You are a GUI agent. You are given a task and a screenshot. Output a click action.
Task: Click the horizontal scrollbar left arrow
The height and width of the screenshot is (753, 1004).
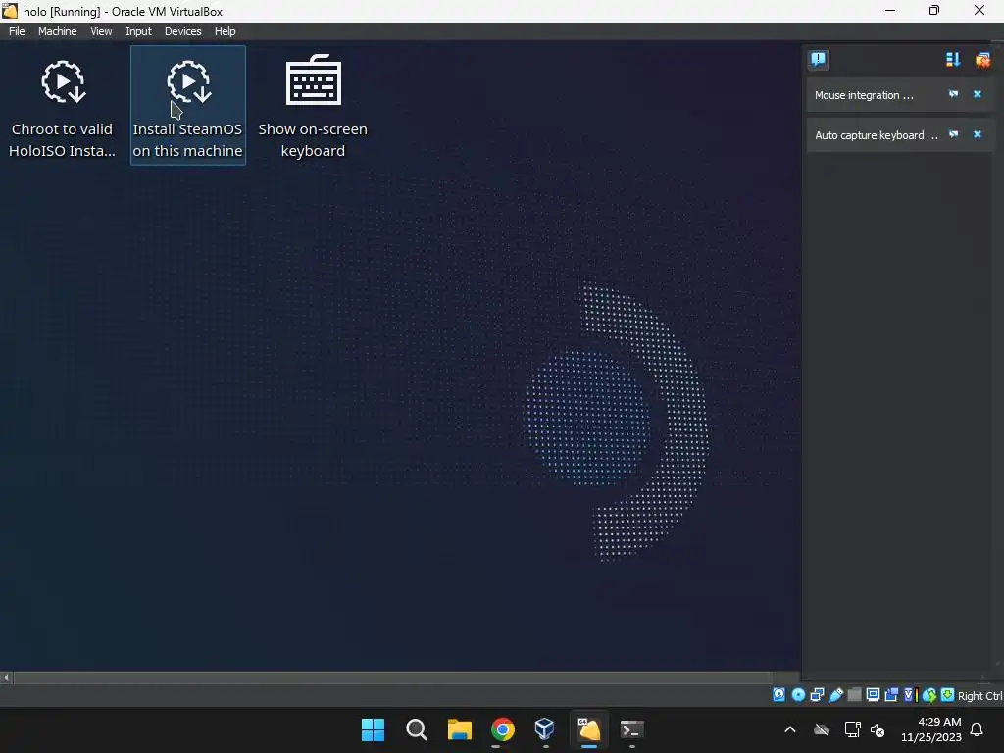(7, 678)
